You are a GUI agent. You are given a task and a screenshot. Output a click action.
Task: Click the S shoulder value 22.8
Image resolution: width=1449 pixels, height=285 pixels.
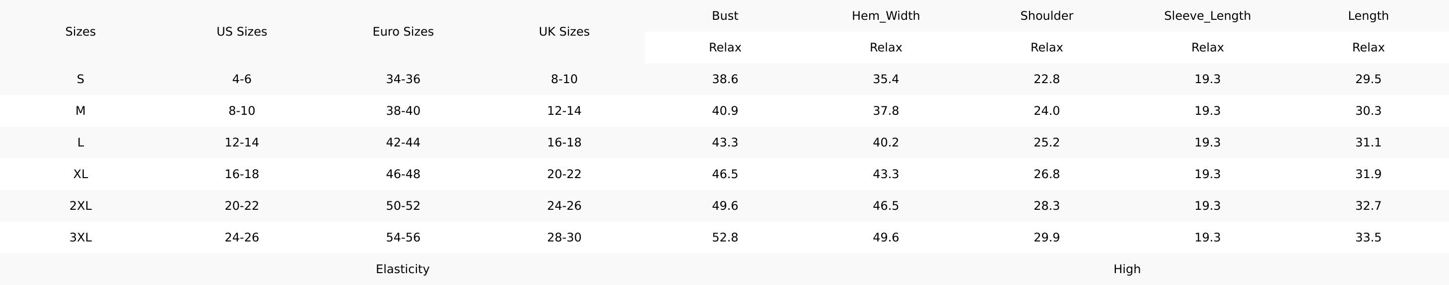tap(1046, 79)
